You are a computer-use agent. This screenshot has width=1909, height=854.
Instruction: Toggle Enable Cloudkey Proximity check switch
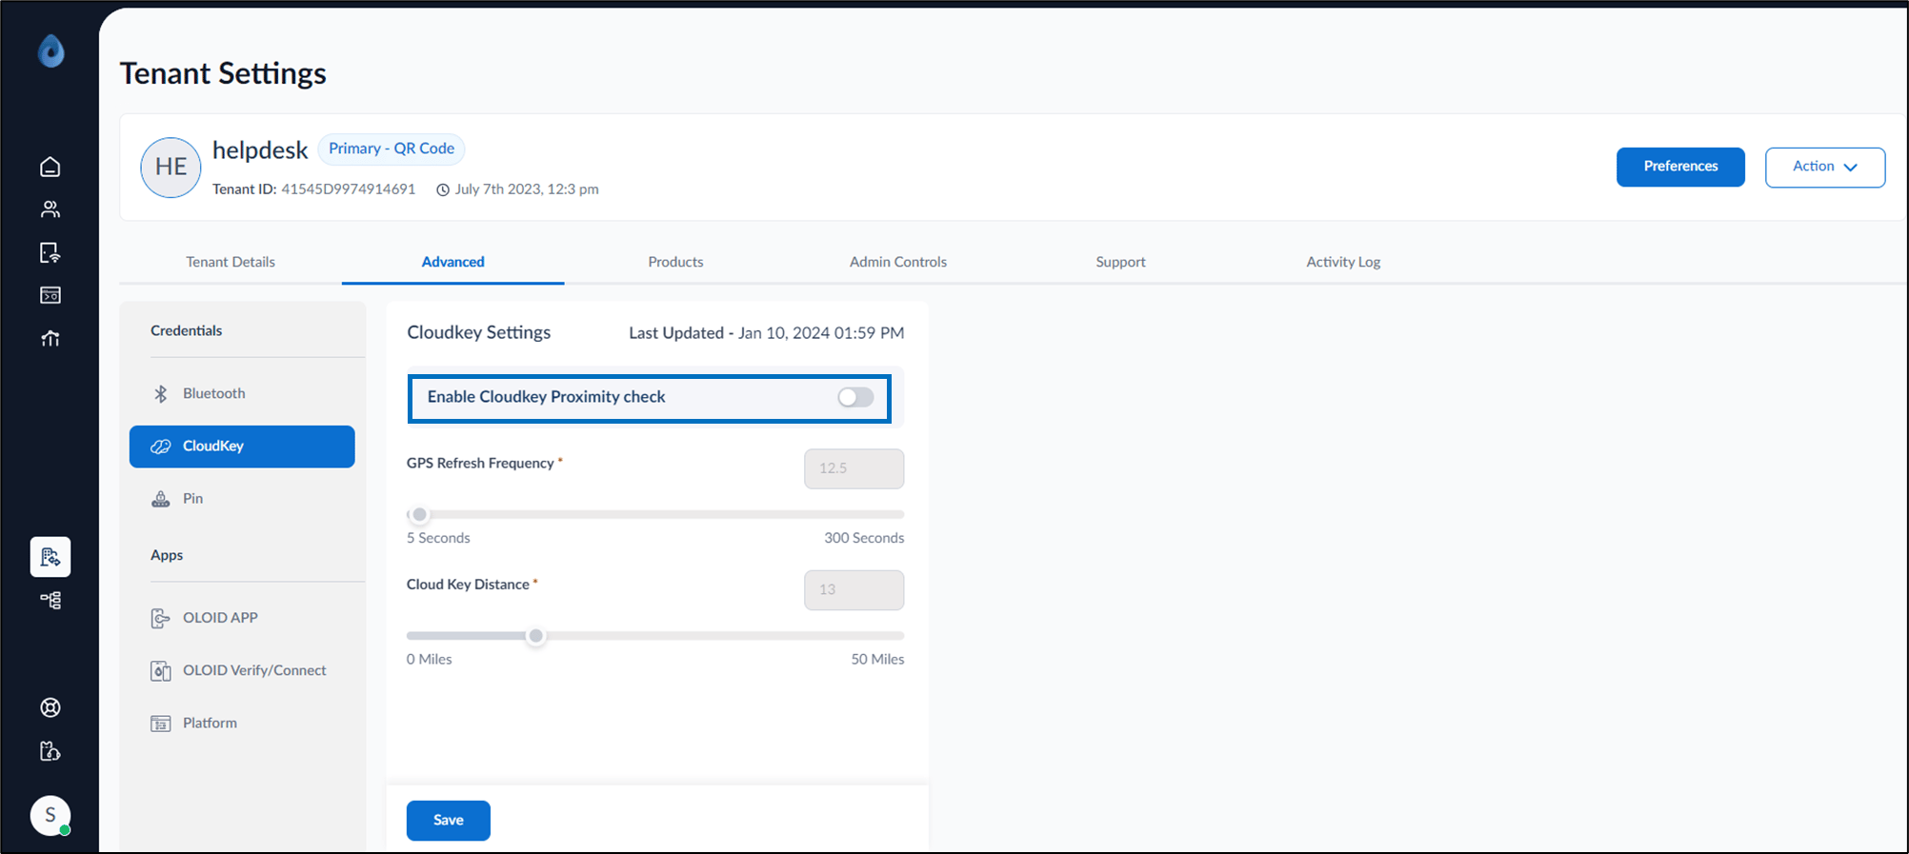[x=855, y=397]
